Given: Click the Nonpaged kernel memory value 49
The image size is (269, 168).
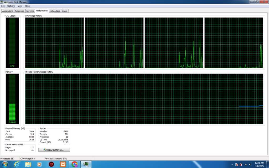Looking at the screenshot, I should point(32,150).
